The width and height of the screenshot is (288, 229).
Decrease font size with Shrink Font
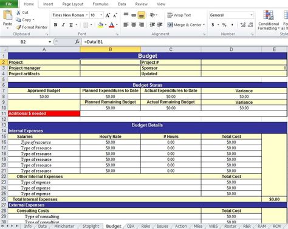pos(115,15)
